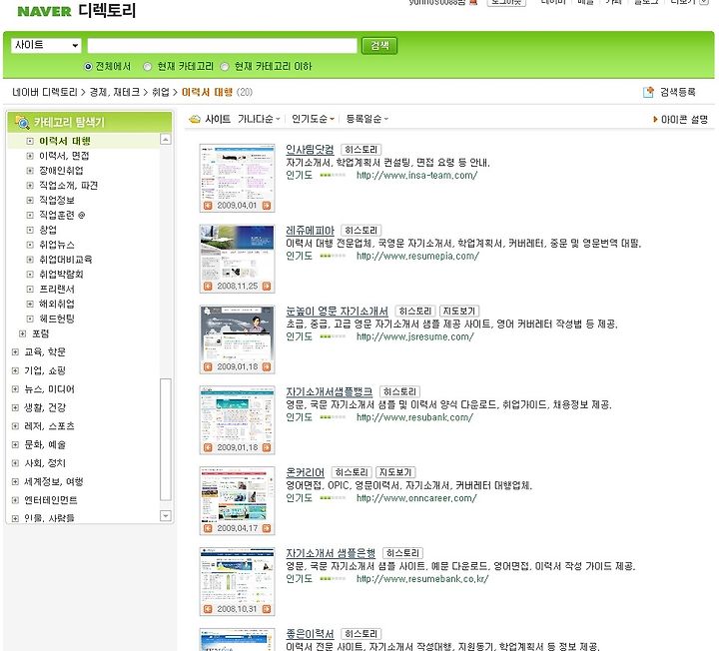Open the 사이트 search type dropdown
The width and height of the screenshot is (719, 651).
click(46, 45)
